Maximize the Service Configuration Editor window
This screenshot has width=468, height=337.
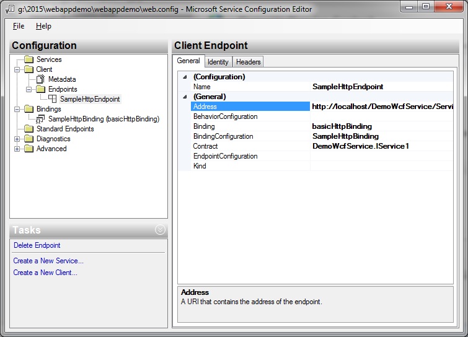(x=426, y=7)
